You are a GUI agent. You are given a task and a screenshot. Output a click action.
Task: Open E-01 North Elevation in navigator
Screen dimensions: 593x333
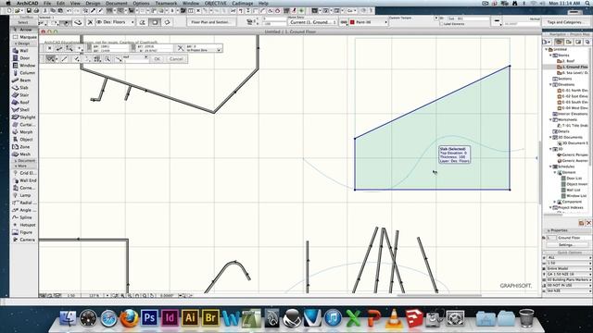[x=573, y=91]
